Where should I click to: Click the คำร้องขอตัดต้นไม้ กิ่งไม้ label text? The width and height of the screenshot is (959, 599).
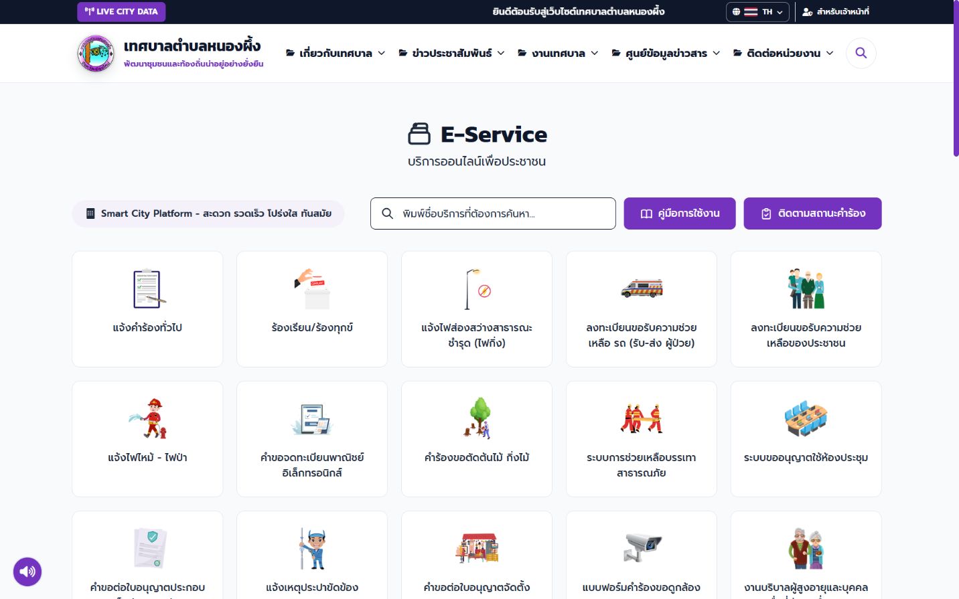tap(477, 458)
